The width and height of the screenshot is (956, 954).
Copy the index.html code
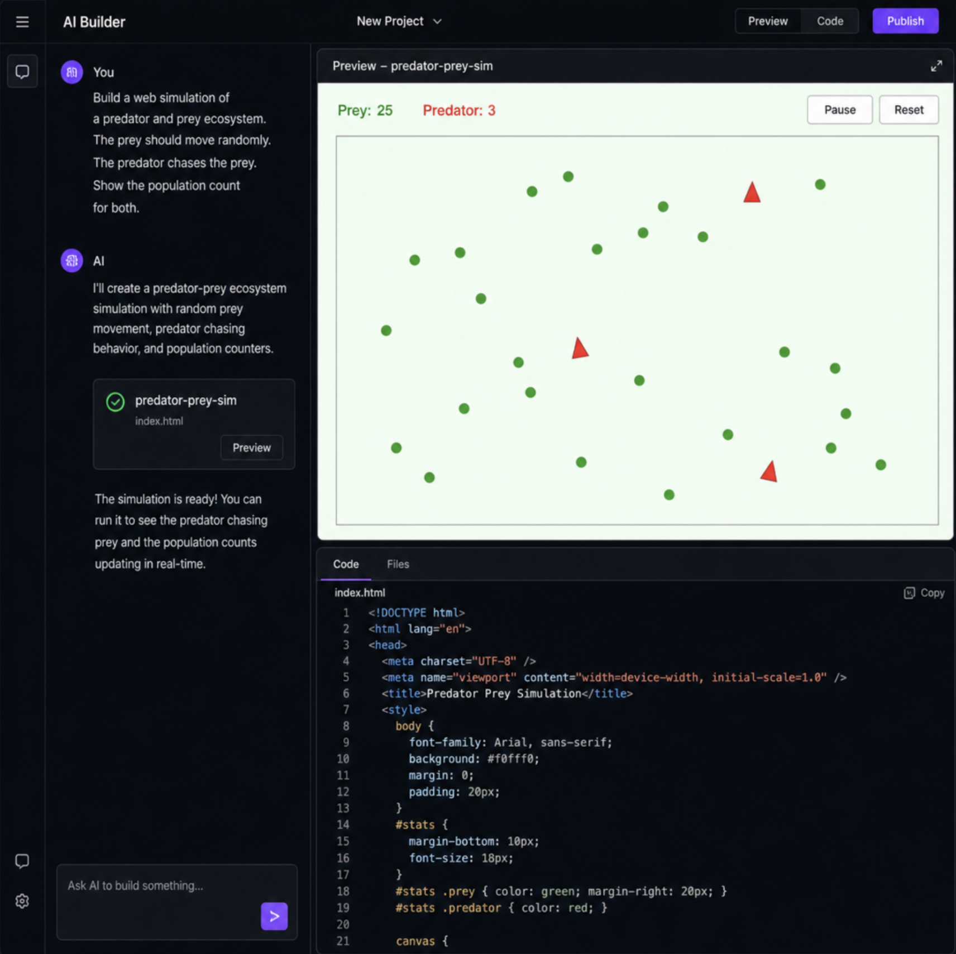click(924, 593)
